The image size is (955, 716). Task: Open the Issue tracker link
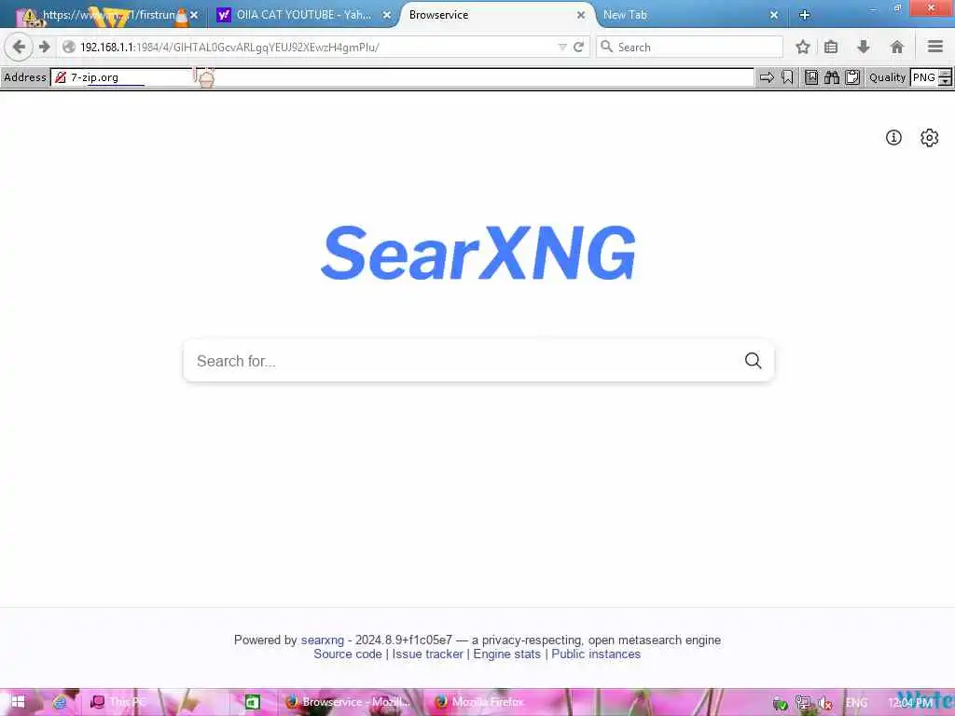pos(427,654)
